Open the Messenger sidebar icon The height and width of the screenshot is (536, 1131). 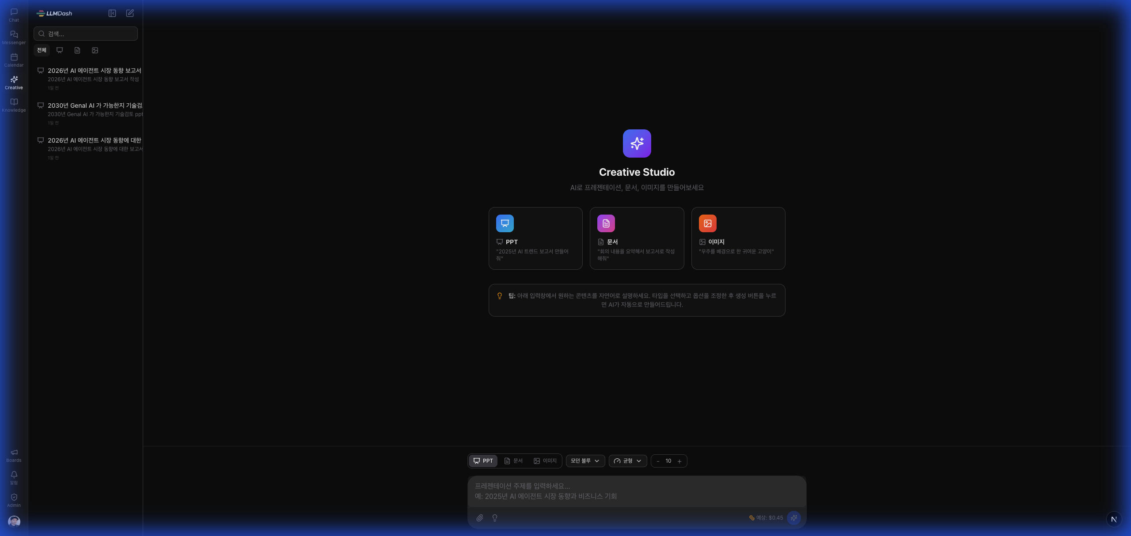tap(14, 37)
